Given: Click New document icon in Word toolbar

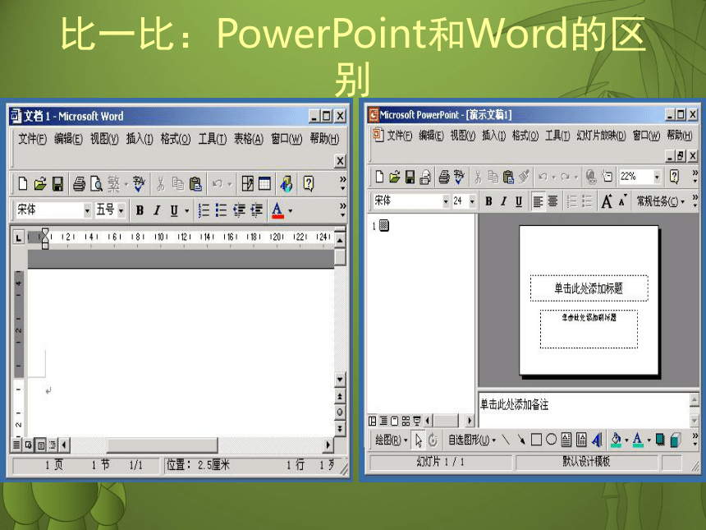Looking at the screenshot, I should click(x=22, y=184).
